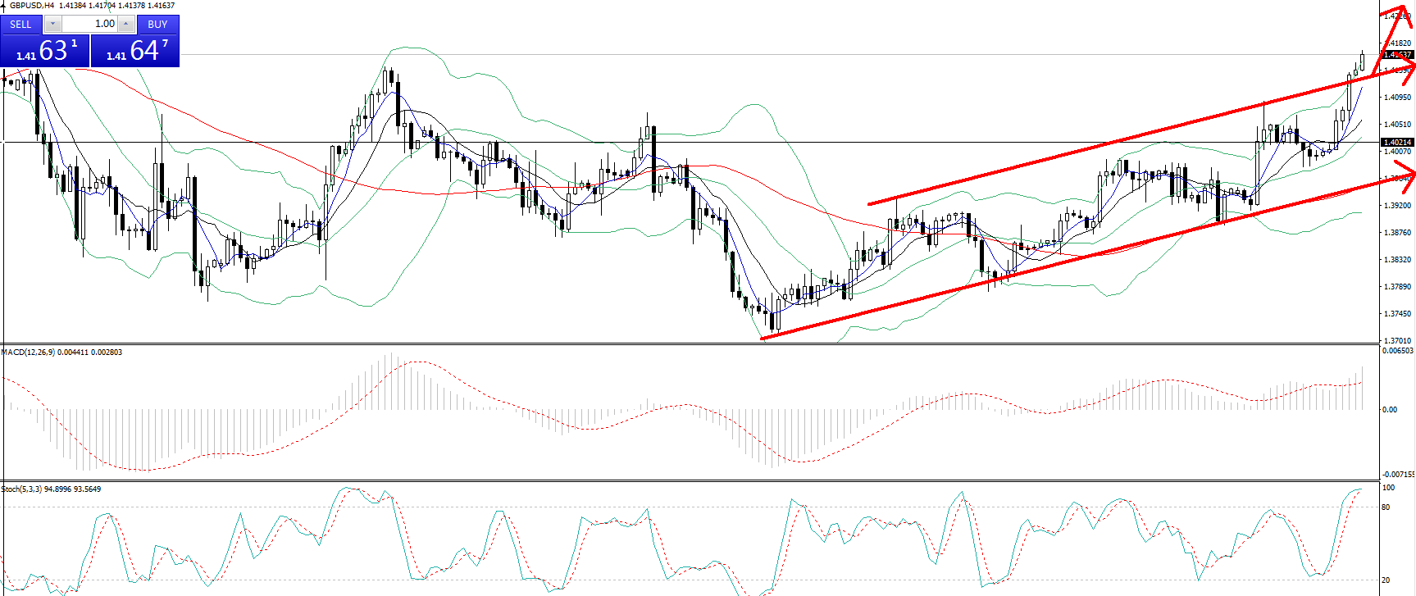Viewport: 1416px width, 596px height.
Task: Click the SELL button
Action: (x=21, y=24)
